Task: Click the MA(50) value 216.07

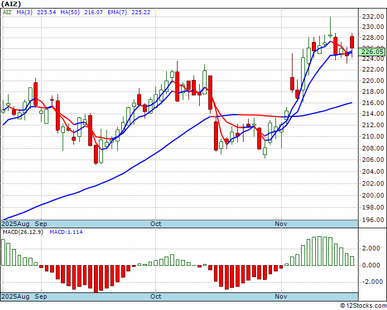Action: tap(93, 12)
